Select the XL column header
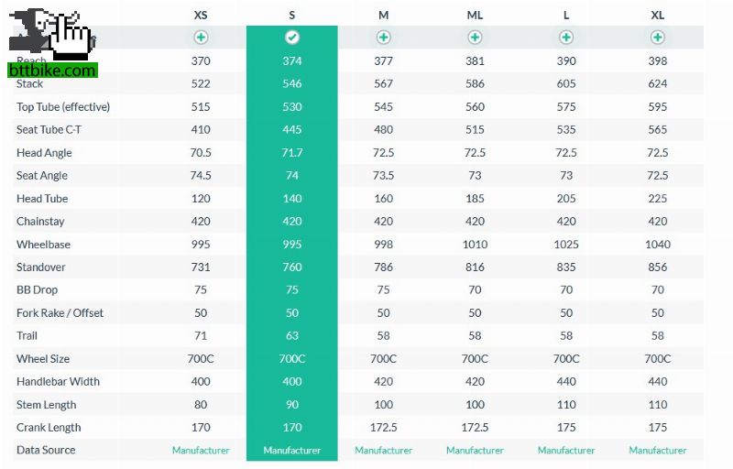 tap(658, 15)
